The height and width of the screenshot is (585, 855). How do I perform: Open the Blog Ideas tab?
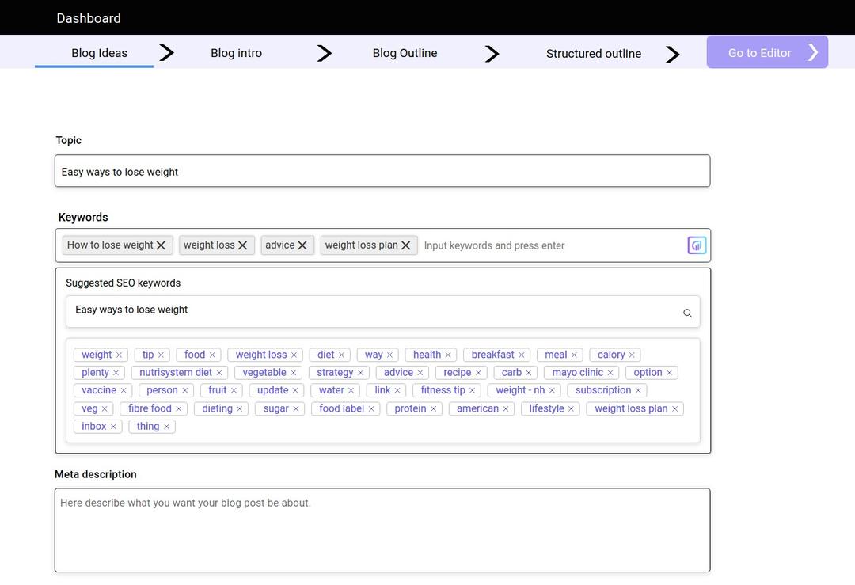point(99,53)
